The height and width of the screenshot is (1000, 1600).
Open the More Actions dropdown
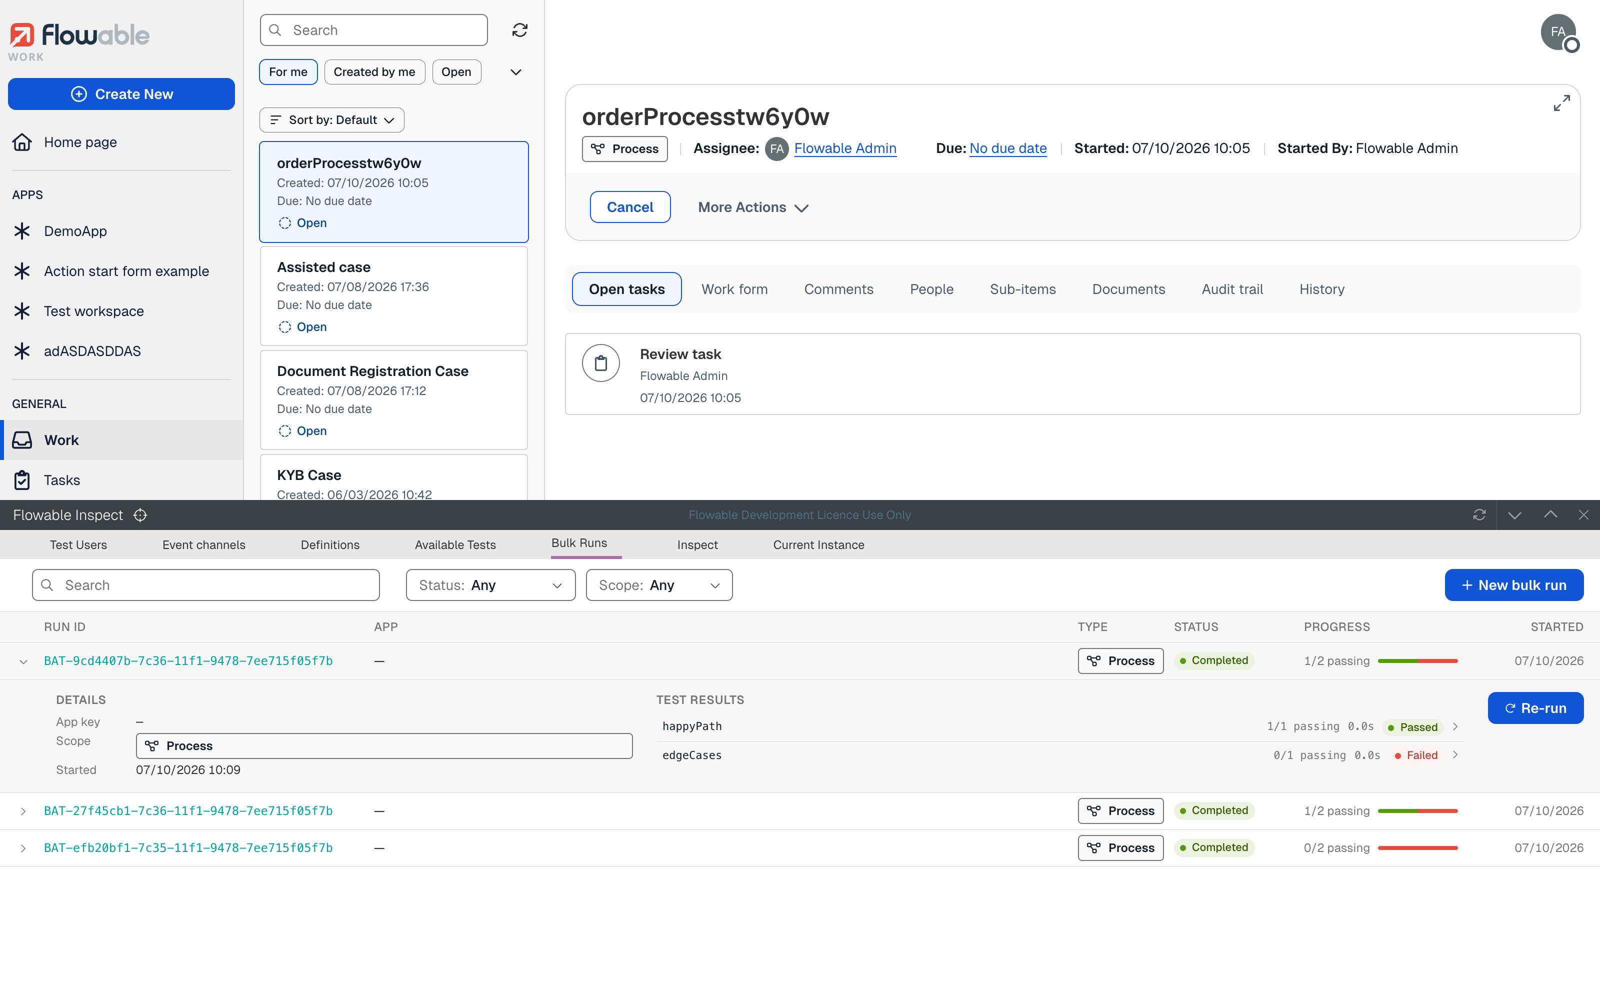(x=753, y=207)
